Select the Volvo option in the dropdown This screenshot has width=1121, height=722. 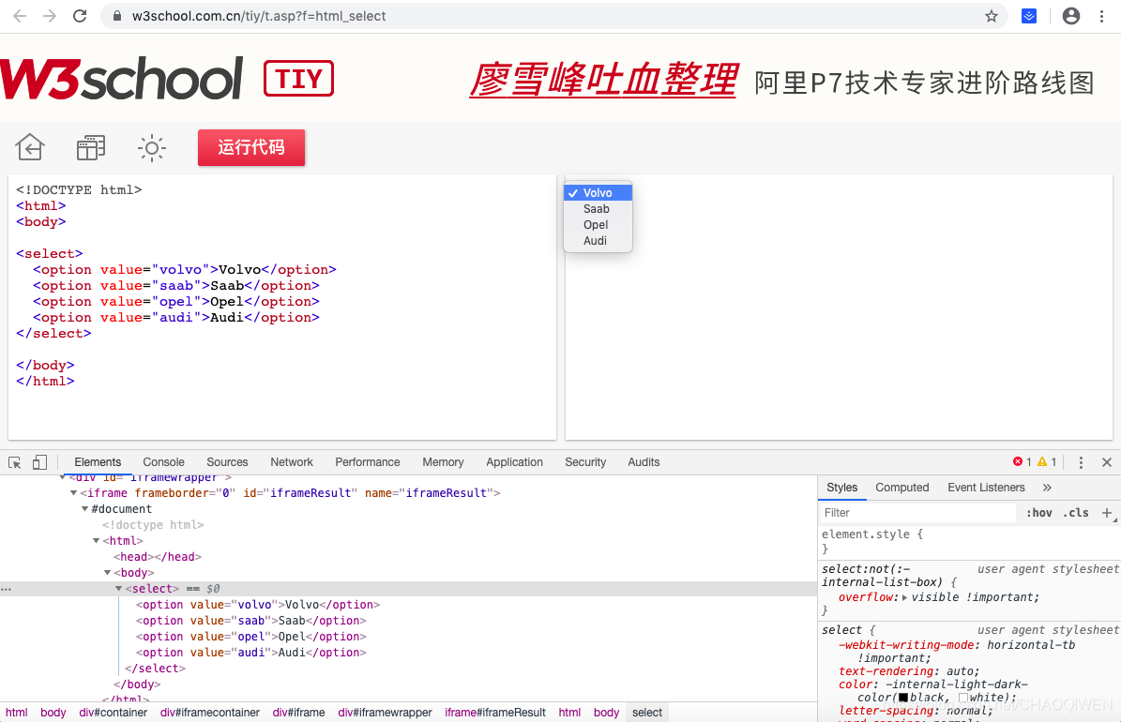[x=598, y=193]
